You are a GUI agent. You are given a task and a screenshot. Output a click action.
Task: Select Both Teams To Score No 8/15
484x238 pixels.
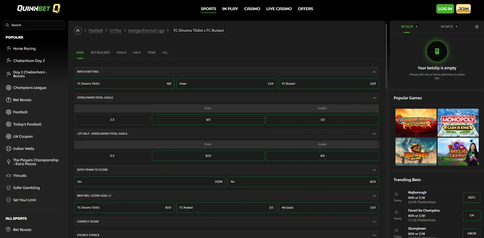[x=303, y=182]
